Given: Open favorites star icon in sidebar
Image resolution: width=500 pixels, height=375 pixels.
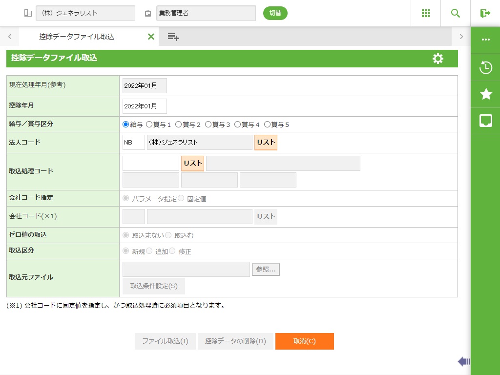Looking at the screenshot, I should pos(485,94).
